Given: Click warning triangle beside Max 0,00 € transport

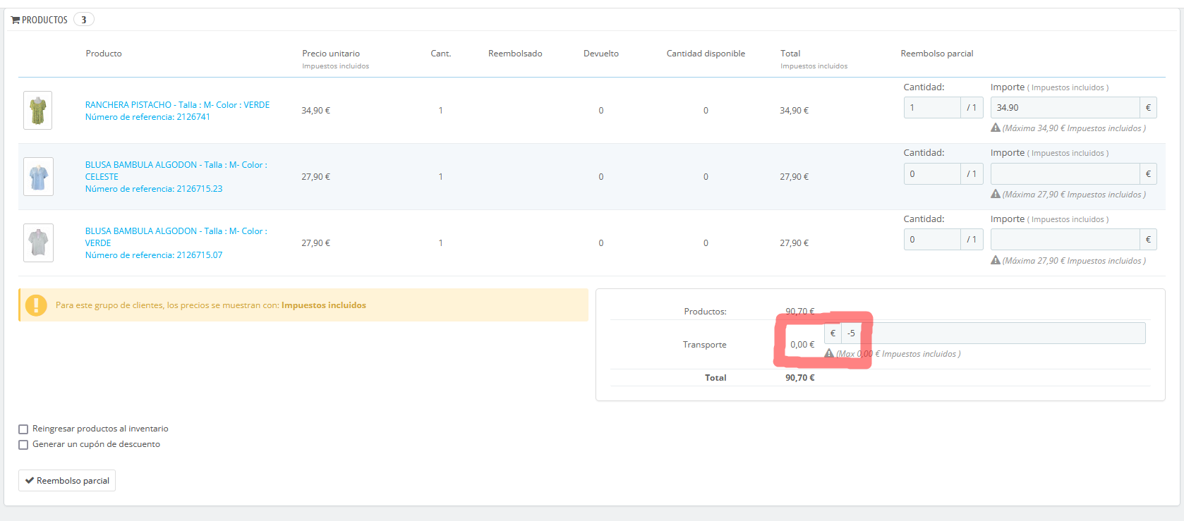Looking at the screenshot, I should (829, 353).
